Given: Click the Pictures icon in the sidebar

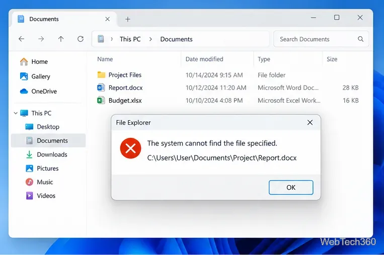Looking at the screenshot, I should click(29, 168).
